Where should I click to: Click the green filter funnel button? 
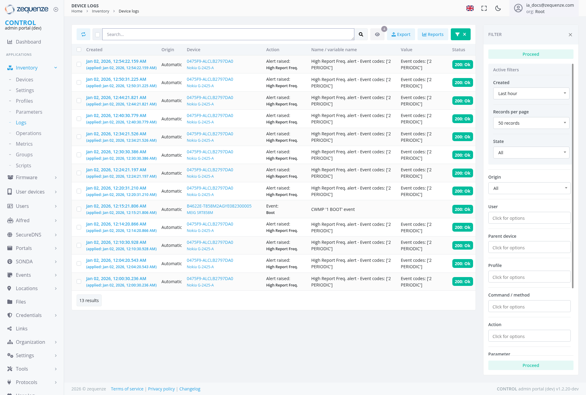461,34
